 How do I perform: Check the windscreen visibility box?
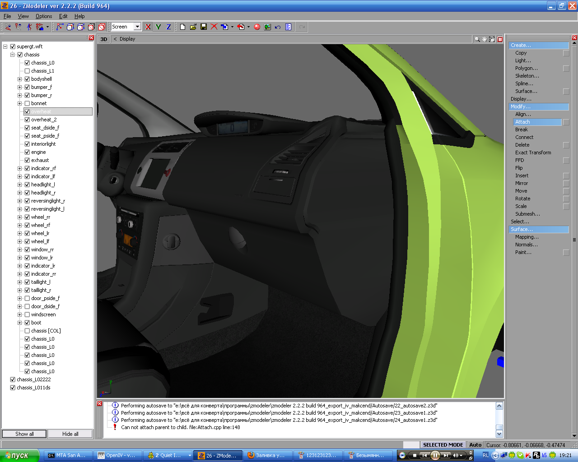click(x=27, y=314)
